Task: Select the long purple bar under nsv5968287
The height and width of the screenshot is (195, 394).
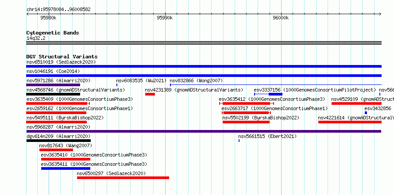Action: (204, 131)
